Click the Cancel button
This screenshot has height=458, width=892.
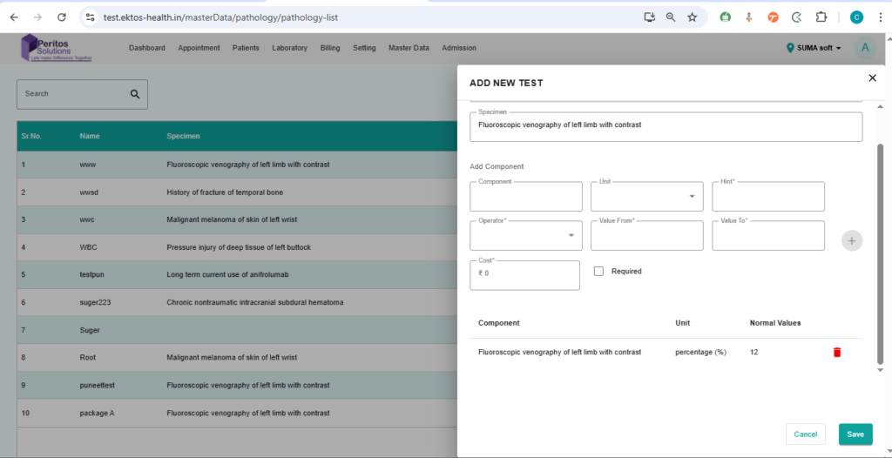[805, 434]
